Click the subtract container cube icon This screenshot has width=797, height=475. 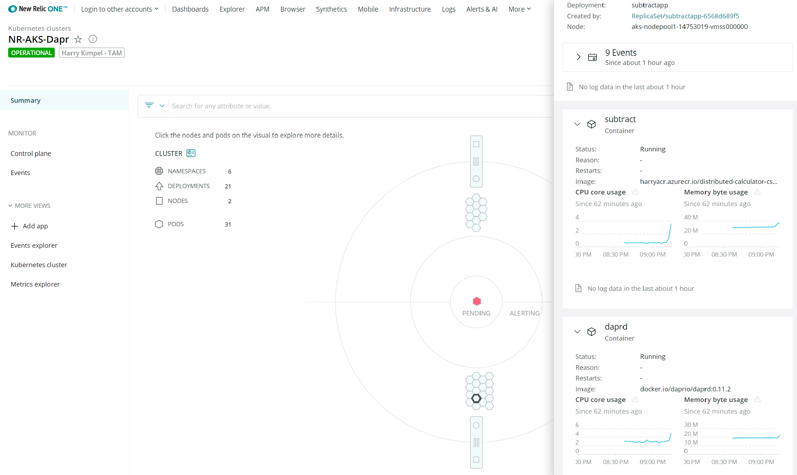[x=591, y=124]
